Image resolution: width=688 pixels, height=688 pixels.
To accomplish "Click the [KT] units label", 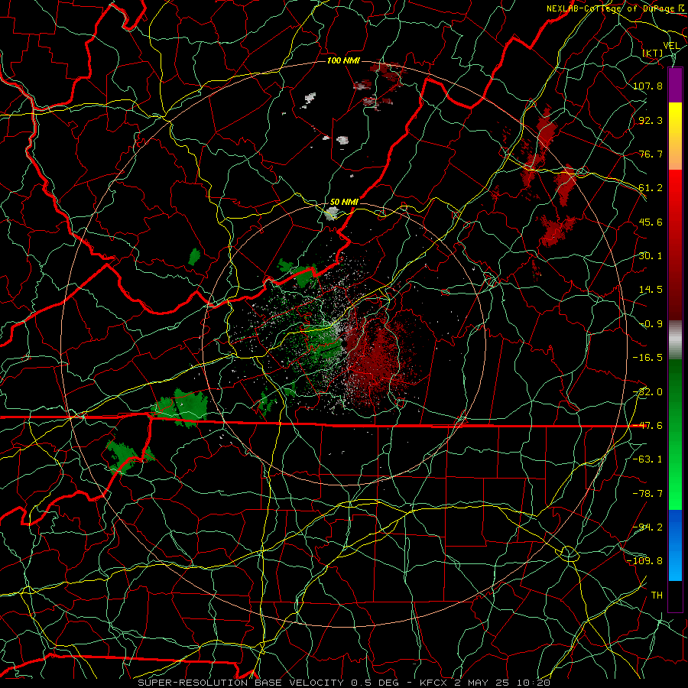I will 653,53.
